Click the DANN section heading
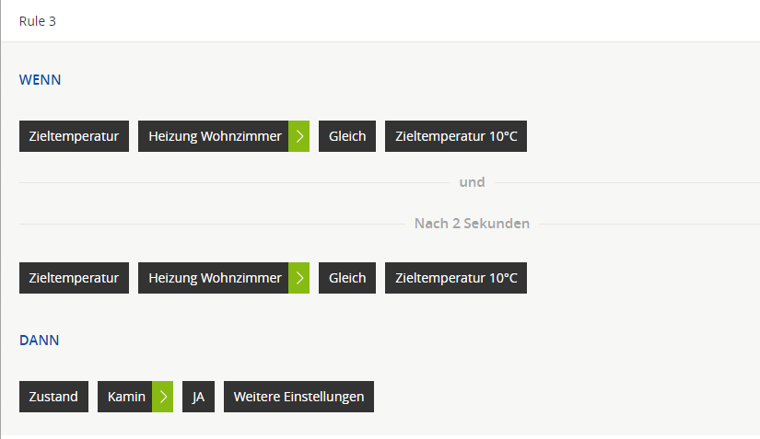Viewport: 760px width, 439px height. pyautogui.click(x=40, y=341)
